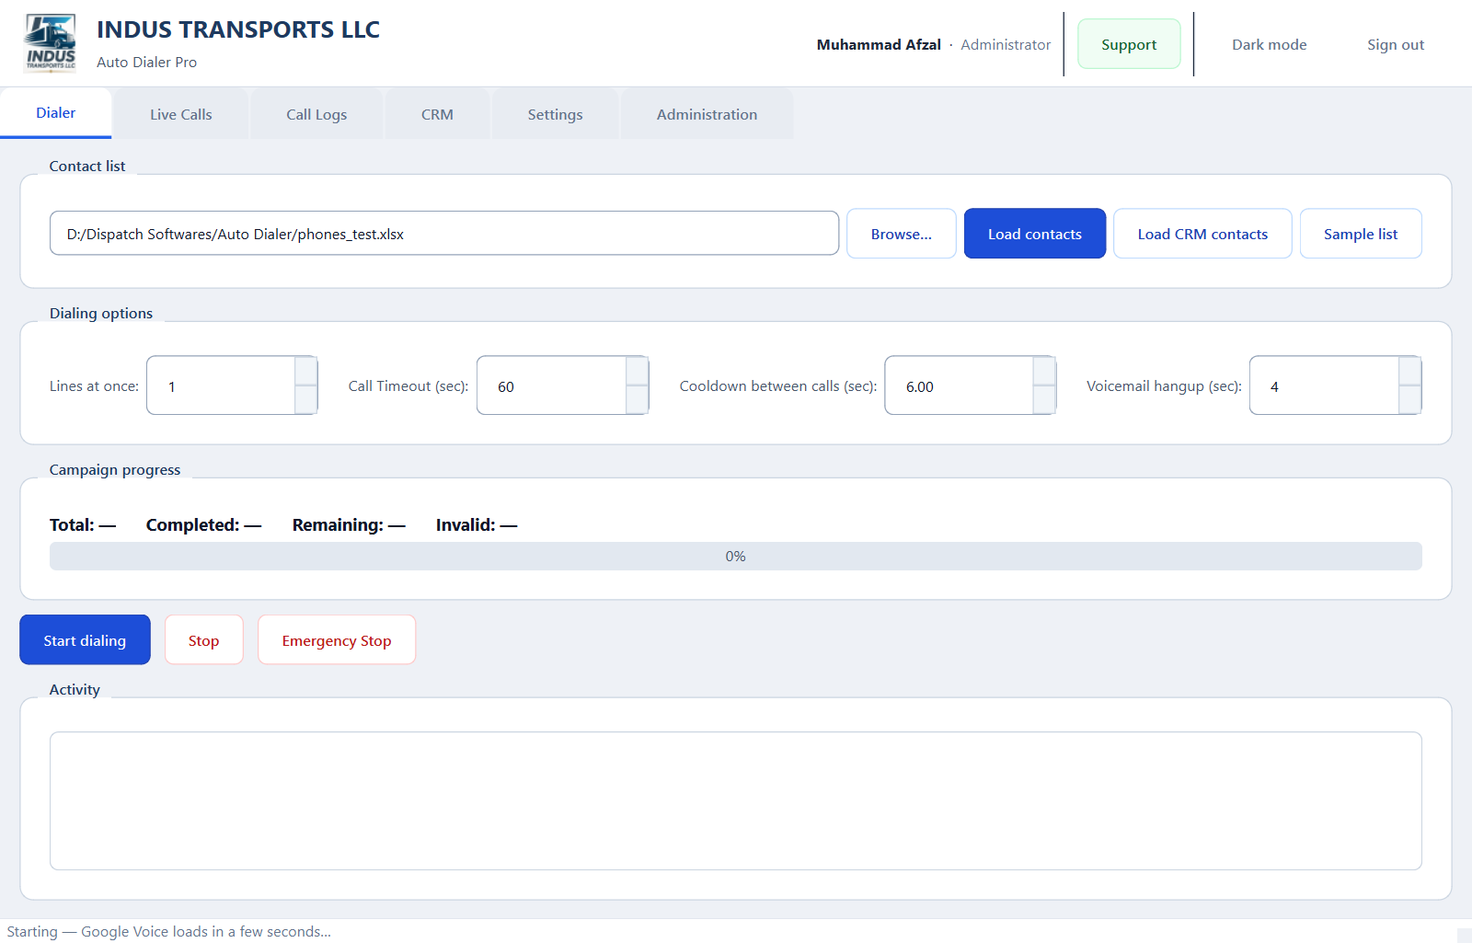Click the 'Administrator' role label
This screenshot has width=1472, height=943.
tap(1006, 44)
